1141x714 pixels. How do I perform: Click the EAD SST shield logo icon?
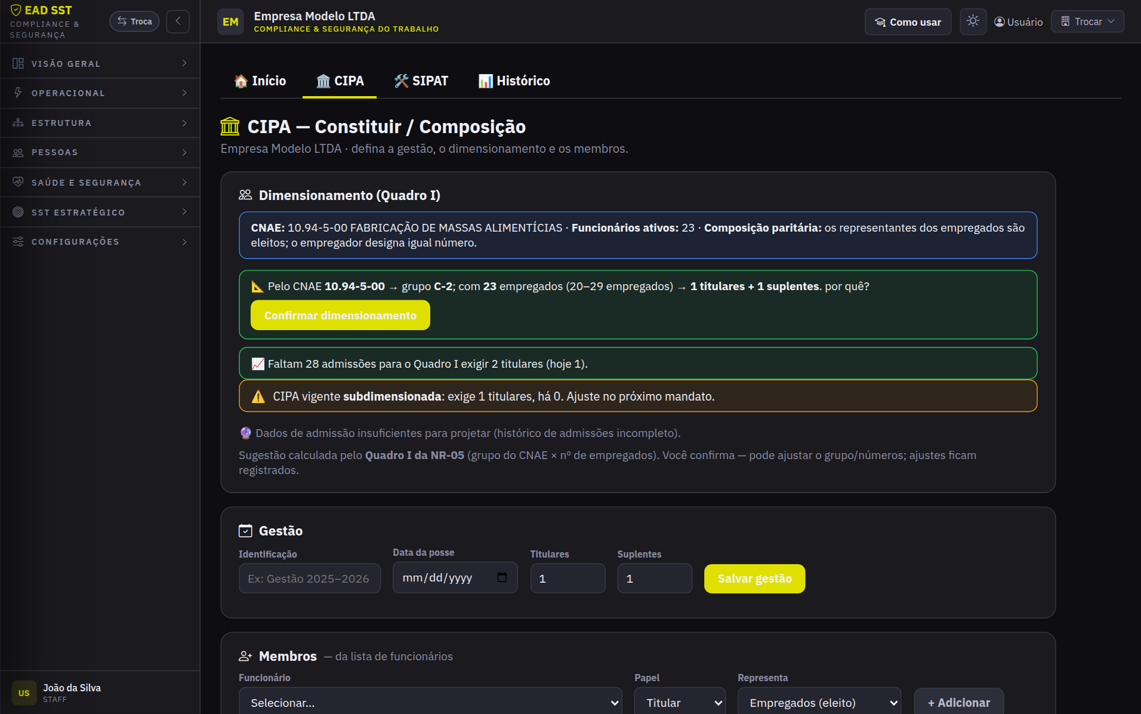pos(16,10)
